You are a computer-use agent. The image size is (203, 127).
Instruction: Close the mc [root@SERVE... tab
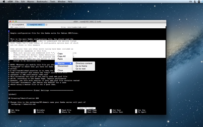coord(10,25)
